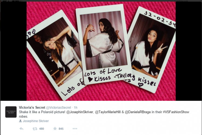The width and height of the screenshot is (202, 135).
Task: Open the @DanielaRBraga mention
Action: 138,112
